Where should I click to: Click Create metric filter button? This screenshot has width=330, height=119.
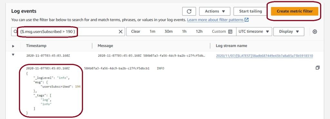(x=295, y=11)
